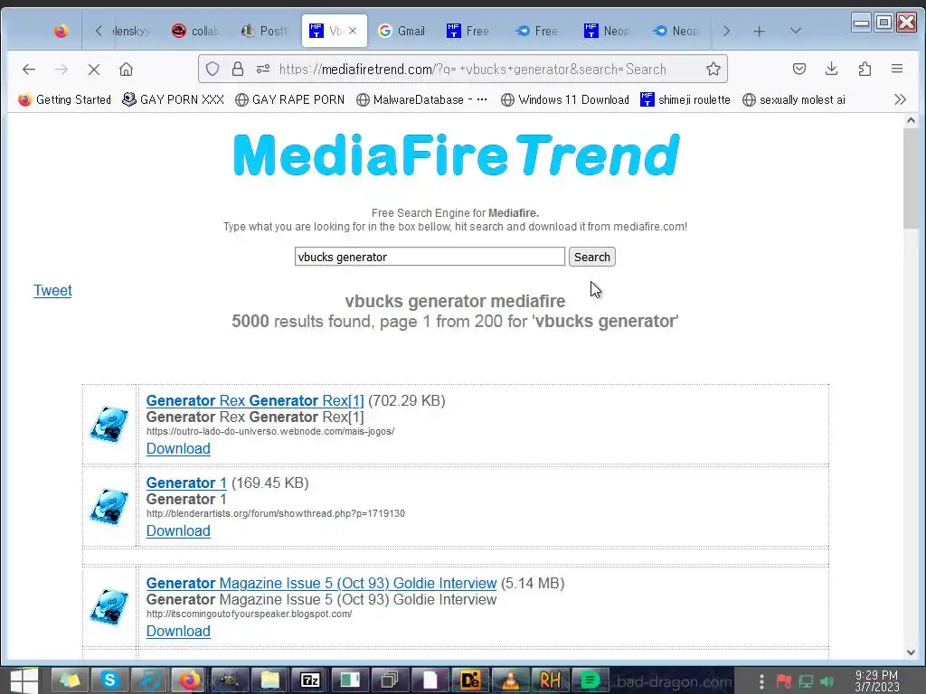Image resolution: width=926 pixels, height=694 pixels.
Task: Switch to the lensky tab
Action: 131,31
